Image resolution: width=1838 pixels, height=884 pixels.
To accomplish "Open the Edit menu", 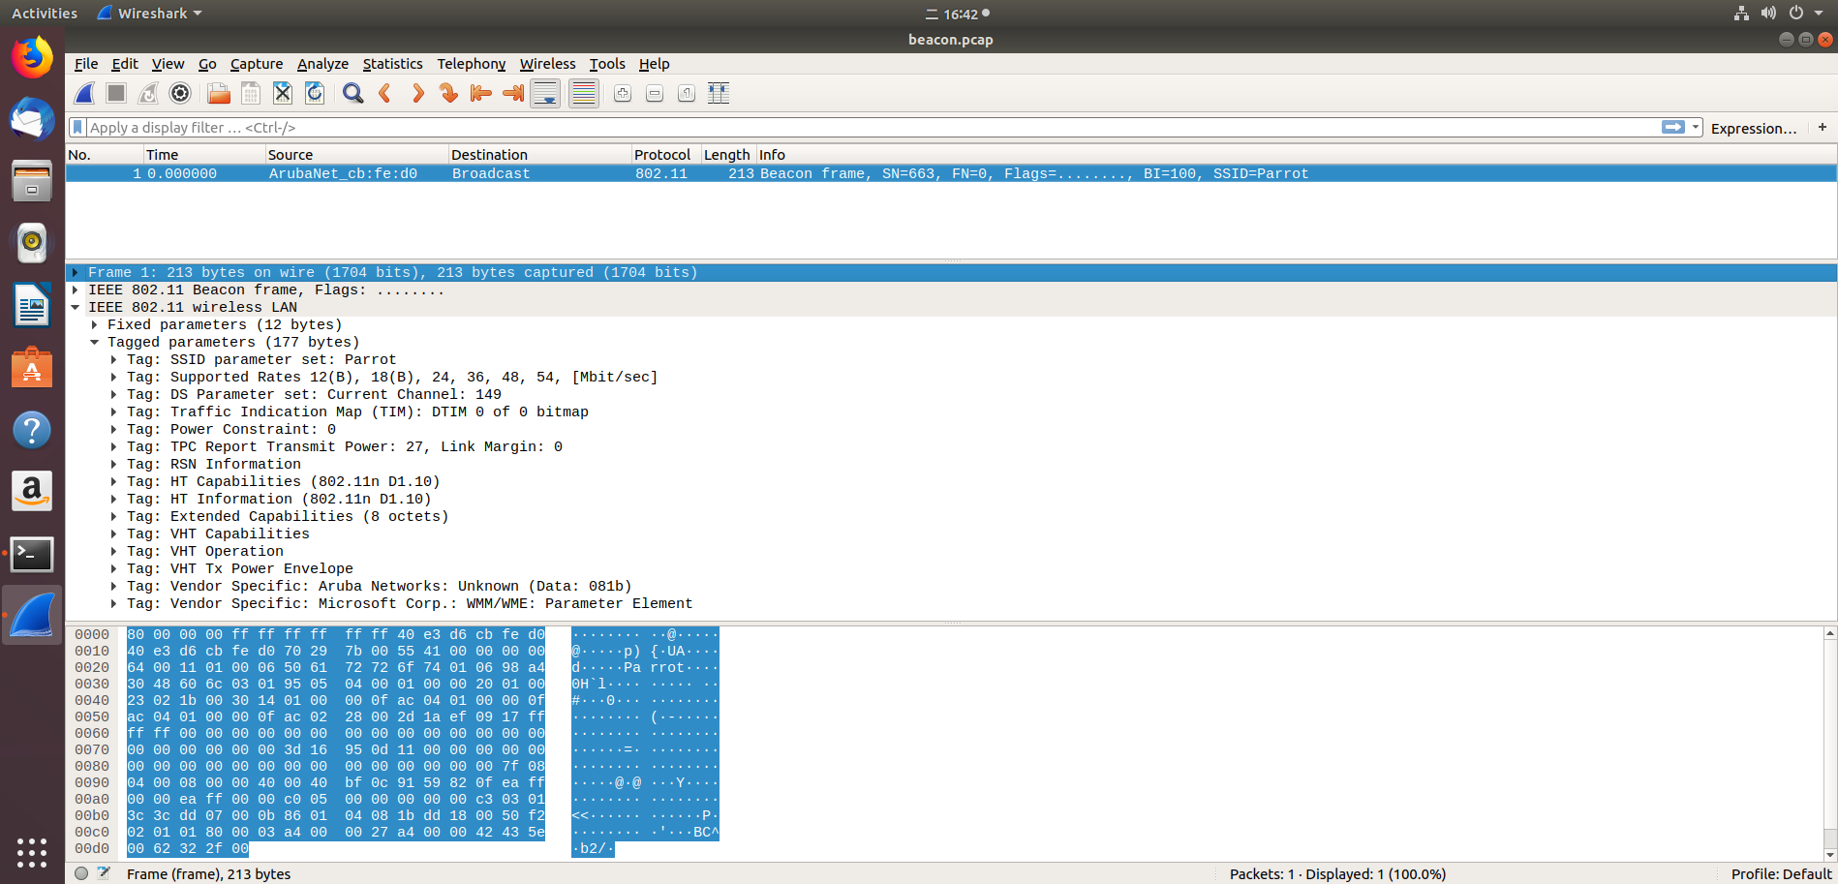I will pos(125,64).
